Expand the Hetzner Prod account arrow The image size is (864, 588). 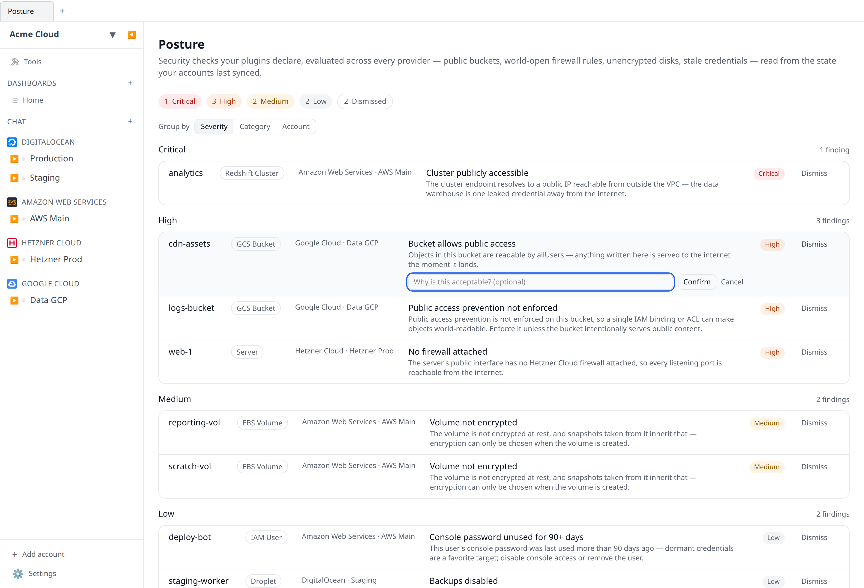[x=14, y=259]
